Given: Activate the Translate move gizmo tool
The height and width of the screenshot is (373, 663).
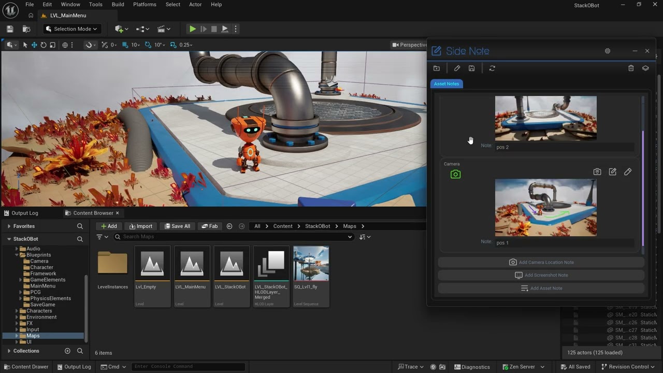Looking at the screenshot, I should point(34,45).
